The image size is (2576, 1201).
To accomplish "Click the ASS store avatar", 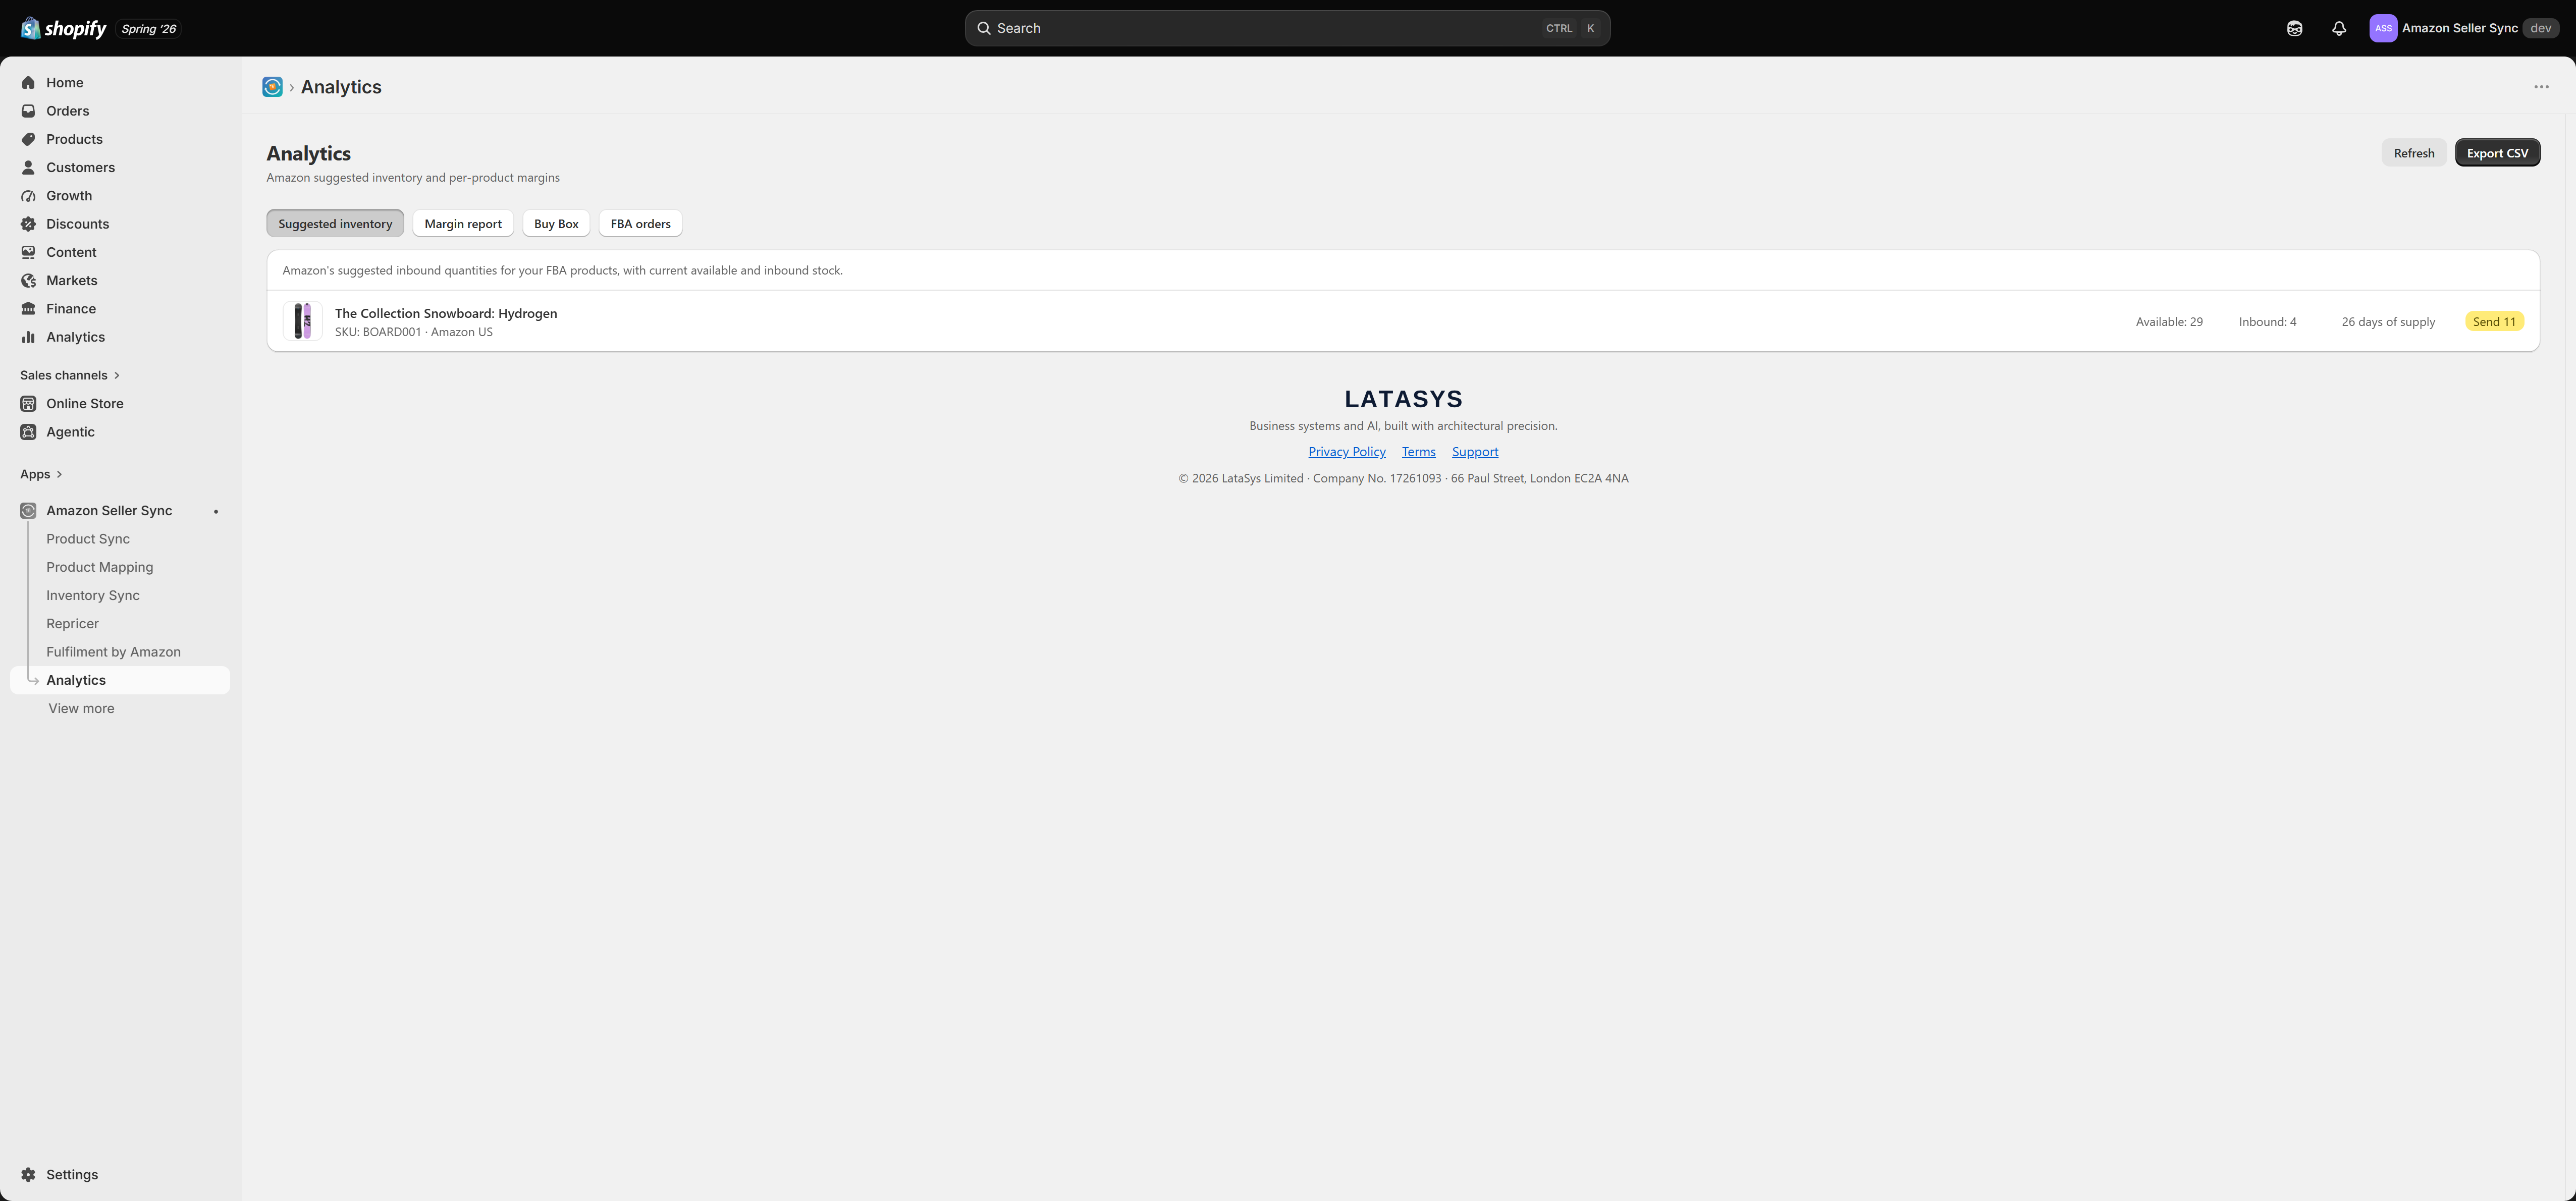I will pos(2383,28).
